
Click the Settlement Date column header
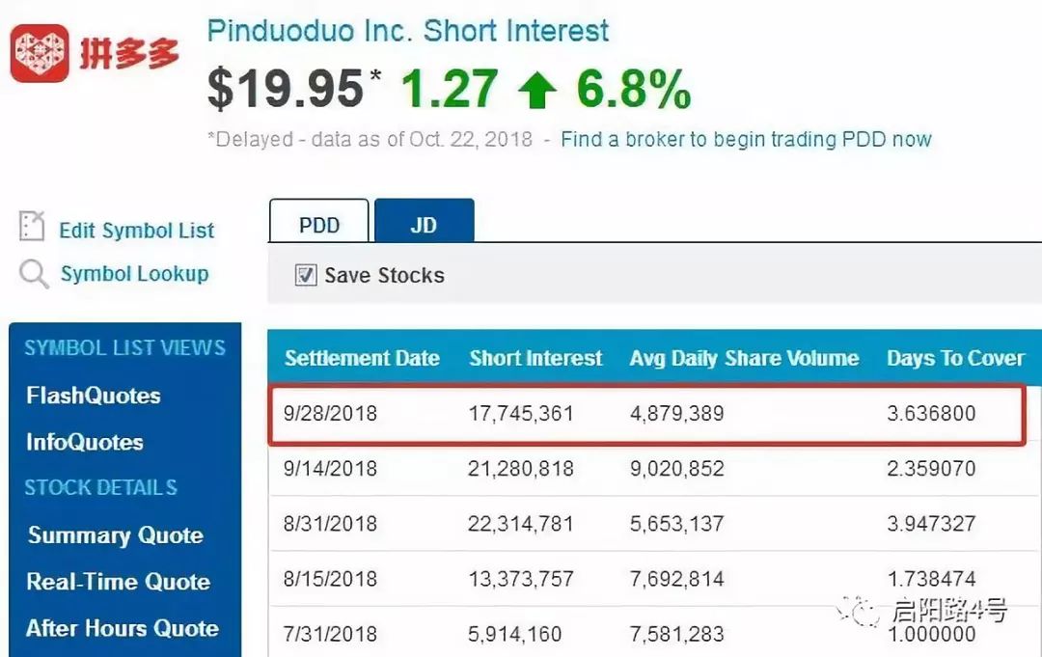point(362,359)
